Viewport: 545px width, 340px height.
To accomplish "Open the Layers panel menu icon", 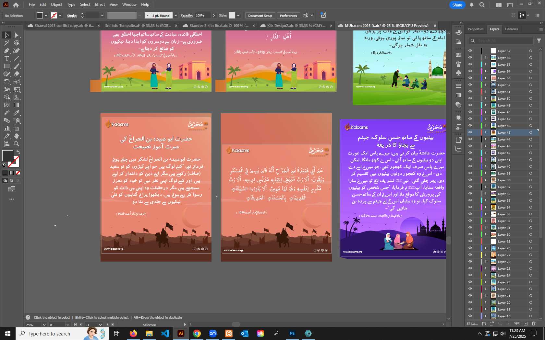I will pos(541,29).
